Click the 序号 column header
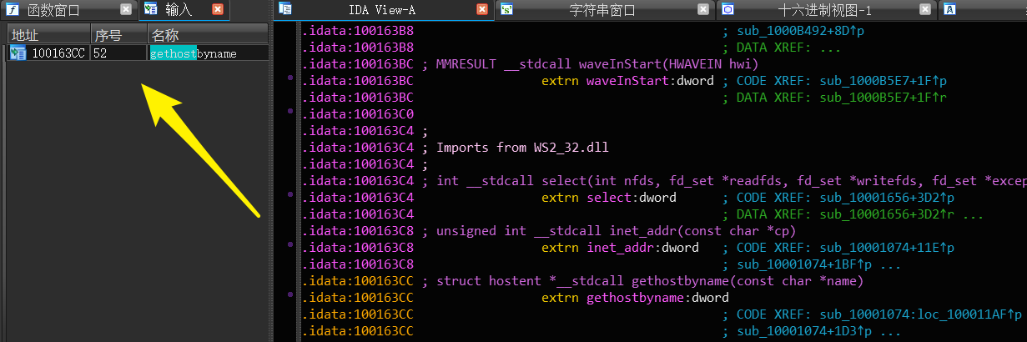The width and height of the screenshot is (1027, 342). (118, 36)
